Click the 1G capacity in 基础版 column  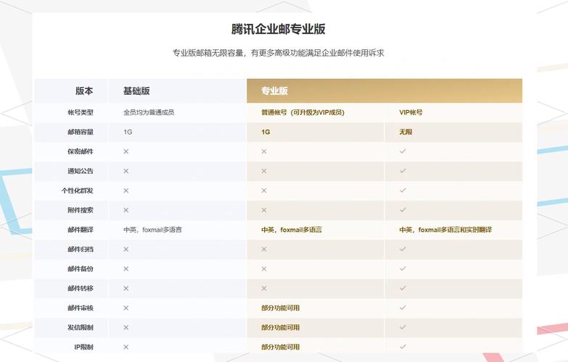[128, 132]
